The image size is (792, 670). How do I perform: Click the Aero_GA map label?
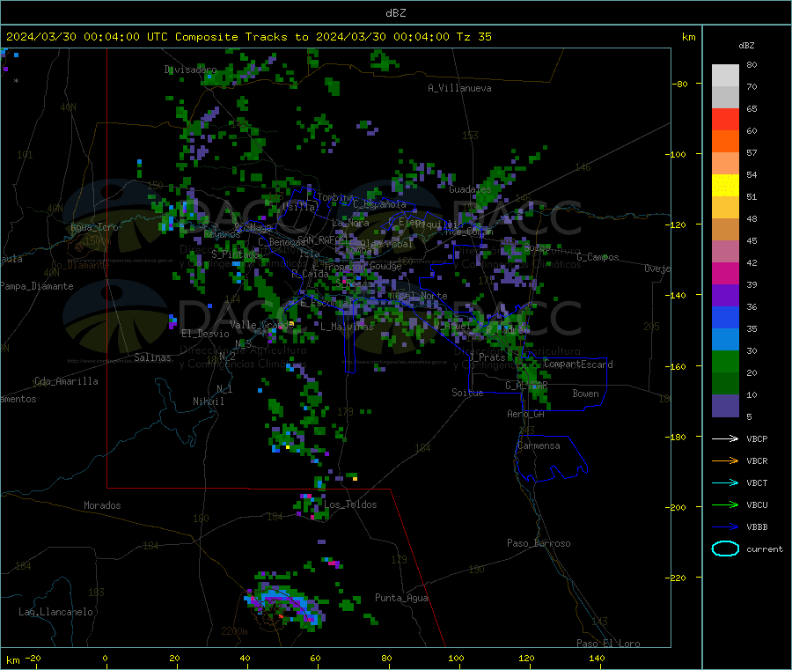[526, 414]
